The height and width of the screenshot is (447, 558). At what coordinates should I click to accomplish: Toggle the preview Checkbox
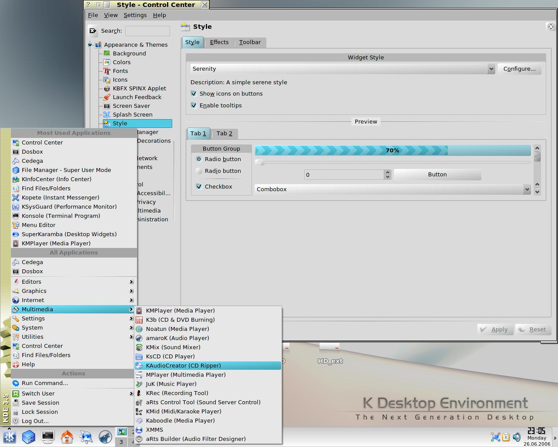coord(199,186)
